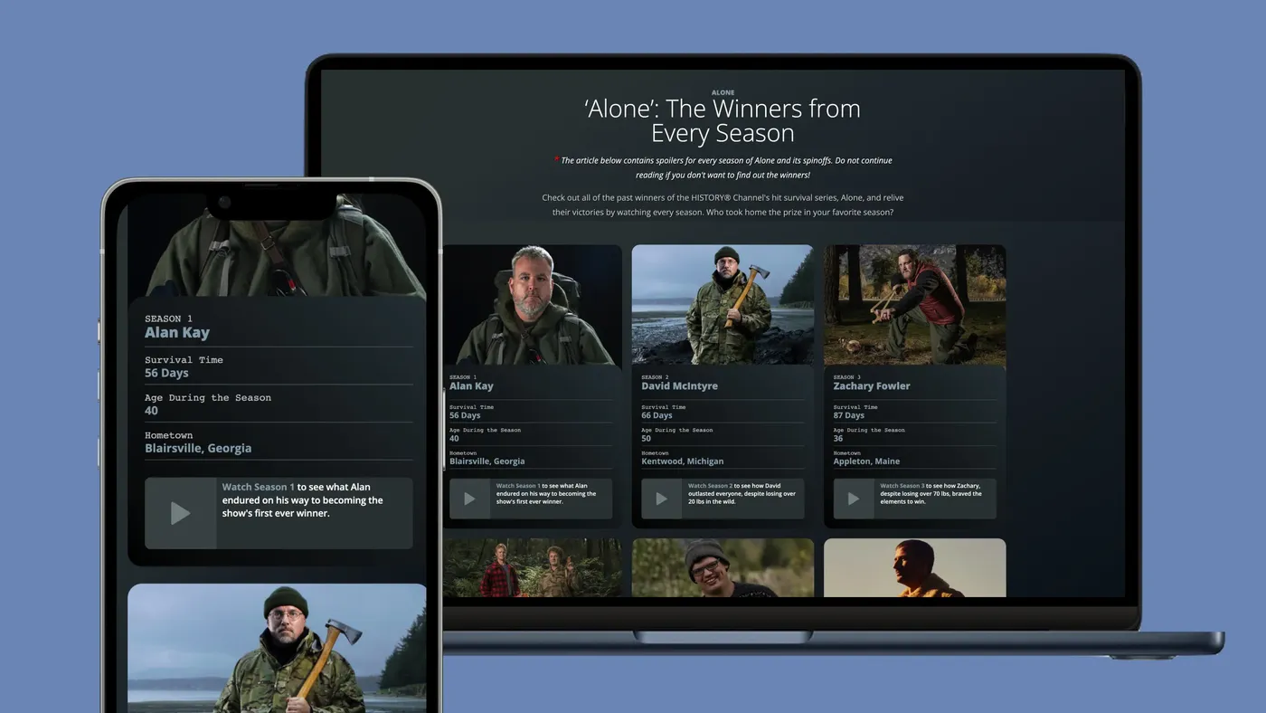Viewport: 1266px width, 713px height.
Task: Play Season 1 video on laptop Alan Kay card
Action: (x=469, y=499)
